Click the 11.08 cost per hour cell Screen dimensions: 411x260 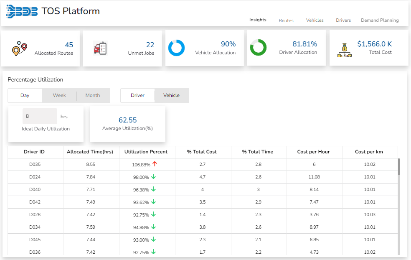pos(314,177)
